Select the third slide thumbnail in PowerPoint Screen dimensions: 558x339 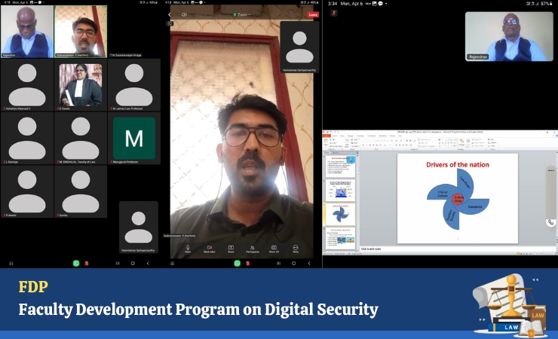coord(340,214)
